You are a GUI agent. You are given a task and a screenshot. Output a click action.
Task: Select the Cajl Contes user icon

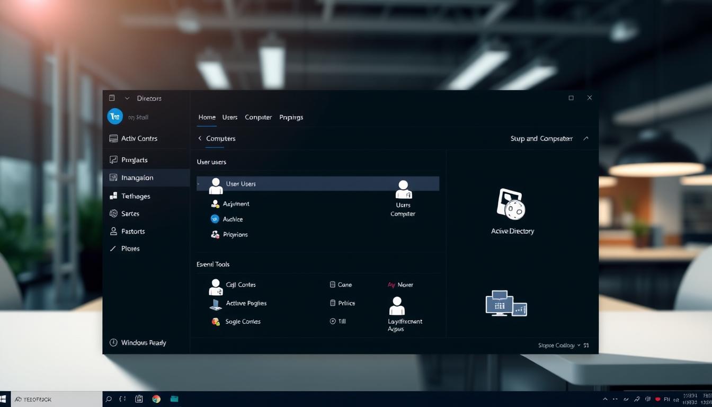[216, 285]
